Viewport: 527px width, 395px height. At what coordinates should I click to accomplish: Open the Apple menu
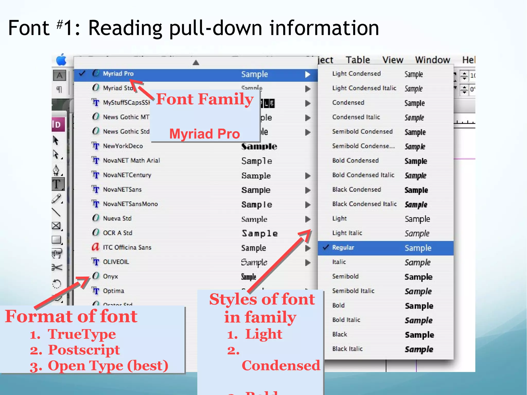point(61,60)
